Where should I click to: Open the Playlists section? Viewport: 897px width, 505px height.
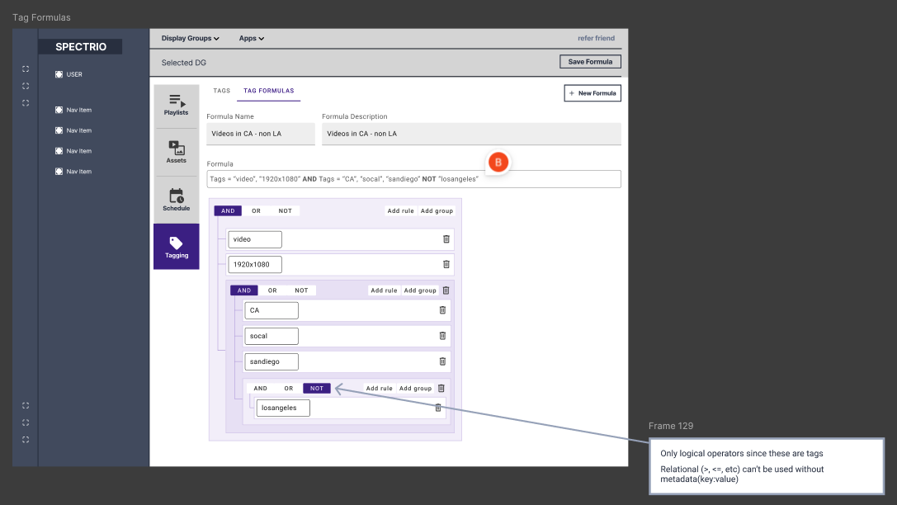177,105
